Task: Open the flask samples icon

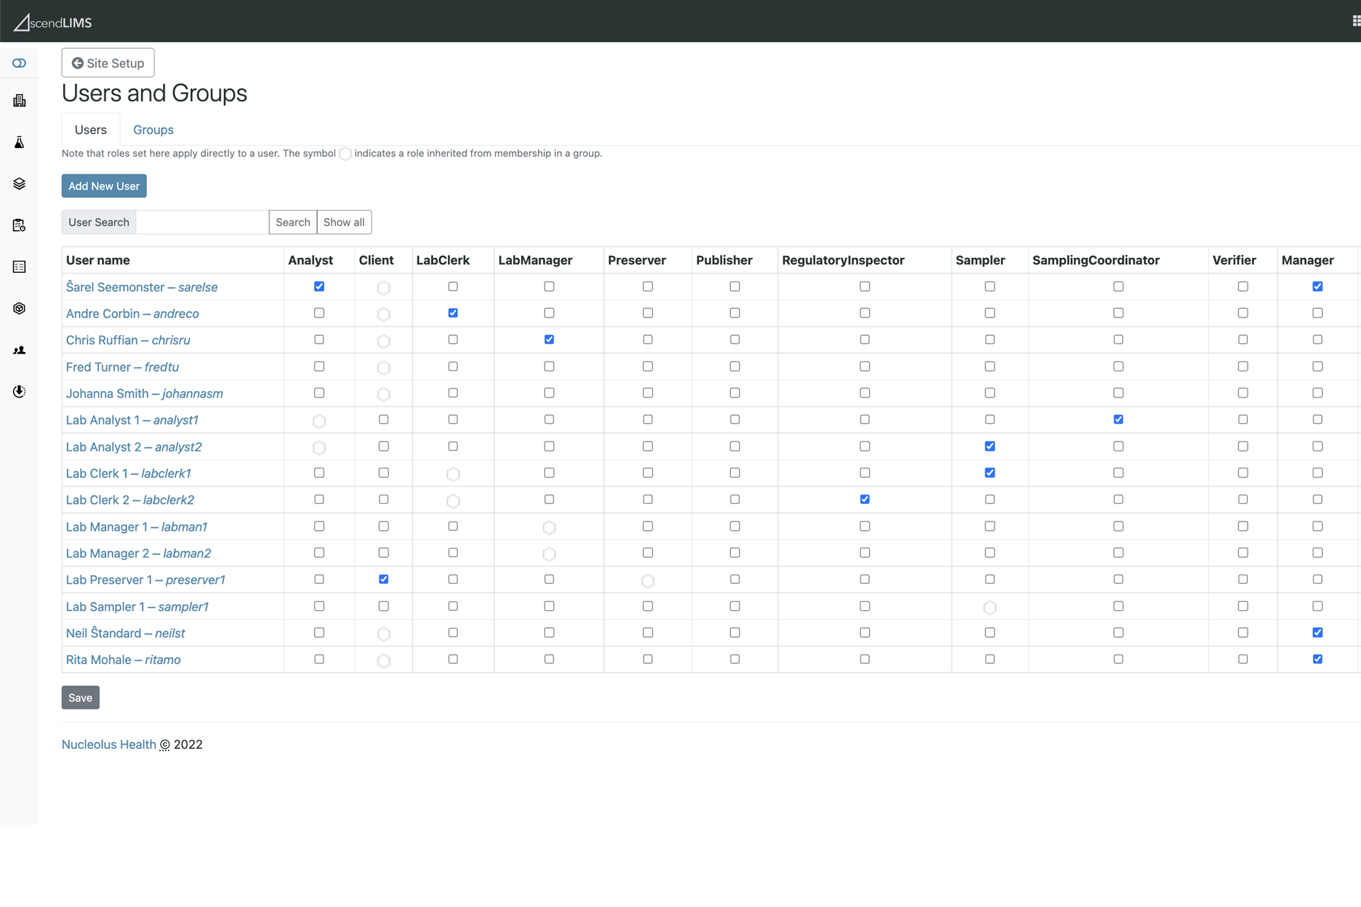Action: pos(19,142)
